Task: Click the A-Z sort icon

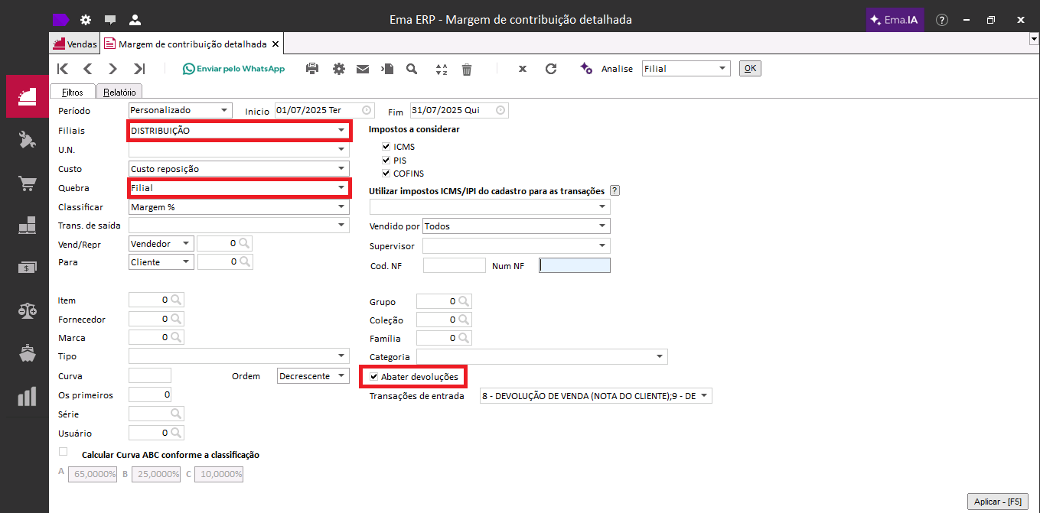Action: (442, 69)
